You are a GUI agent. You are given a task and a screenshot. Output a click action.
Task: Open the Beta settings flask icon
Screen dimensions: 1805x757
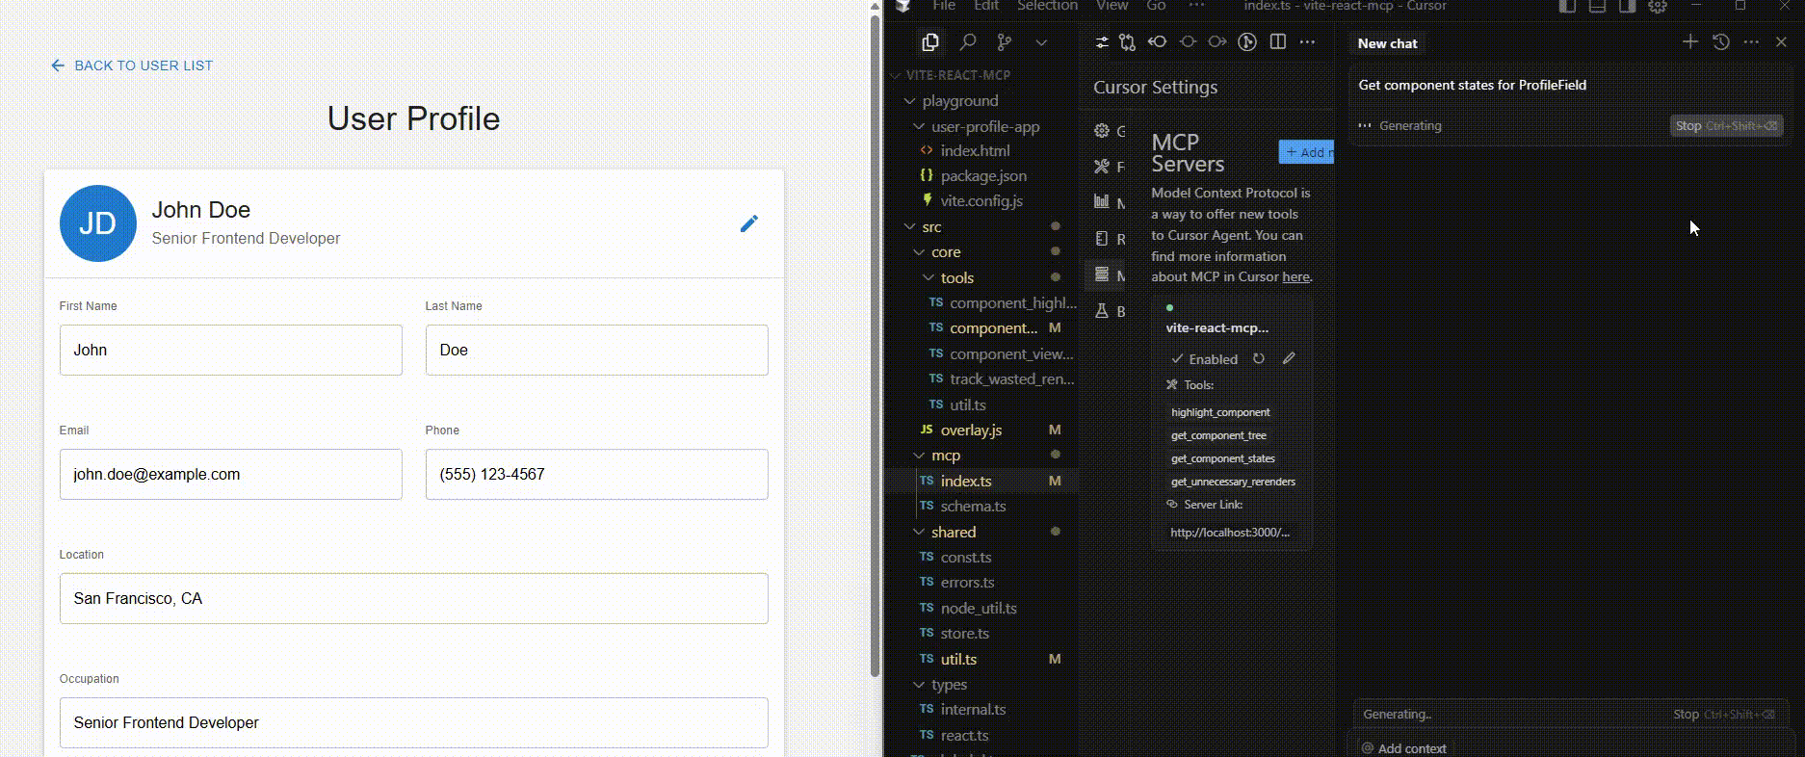tap(1102, 311)
